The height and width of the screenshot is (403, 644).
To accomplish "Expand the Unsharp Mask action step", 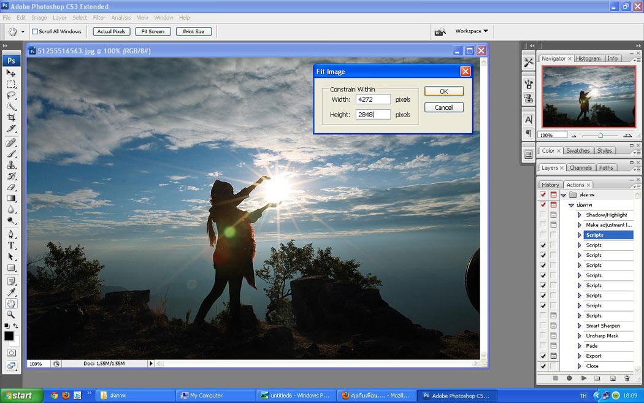I will tap(579, 336).
